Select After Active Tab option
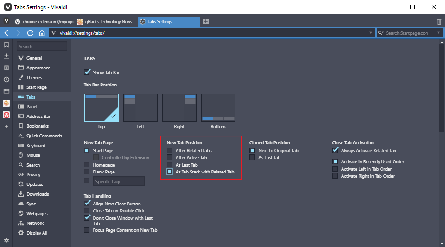The image size is (445, 247). [x=170, y=157]
